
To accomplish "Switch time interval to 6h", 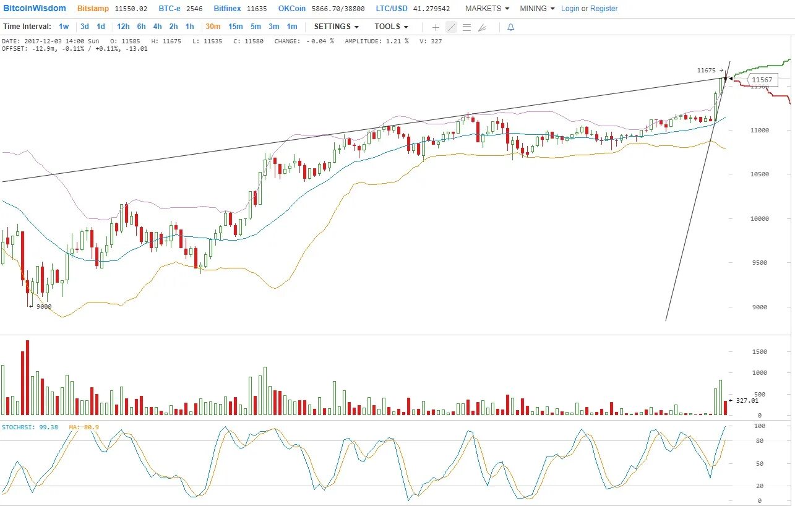I will pyautogui.click(x=142, y=27).
